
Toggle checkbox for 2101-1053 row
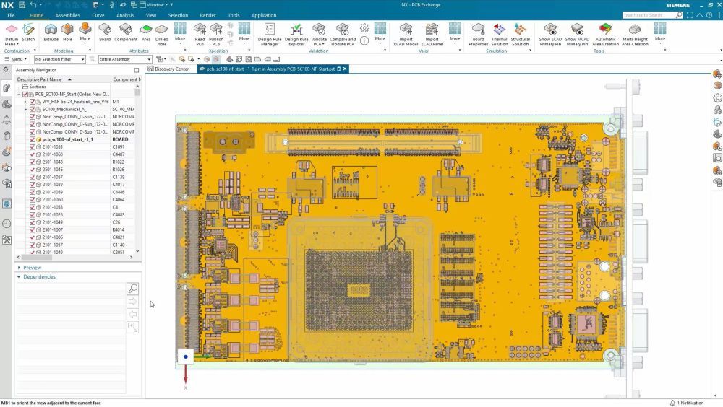pos(33,147)
